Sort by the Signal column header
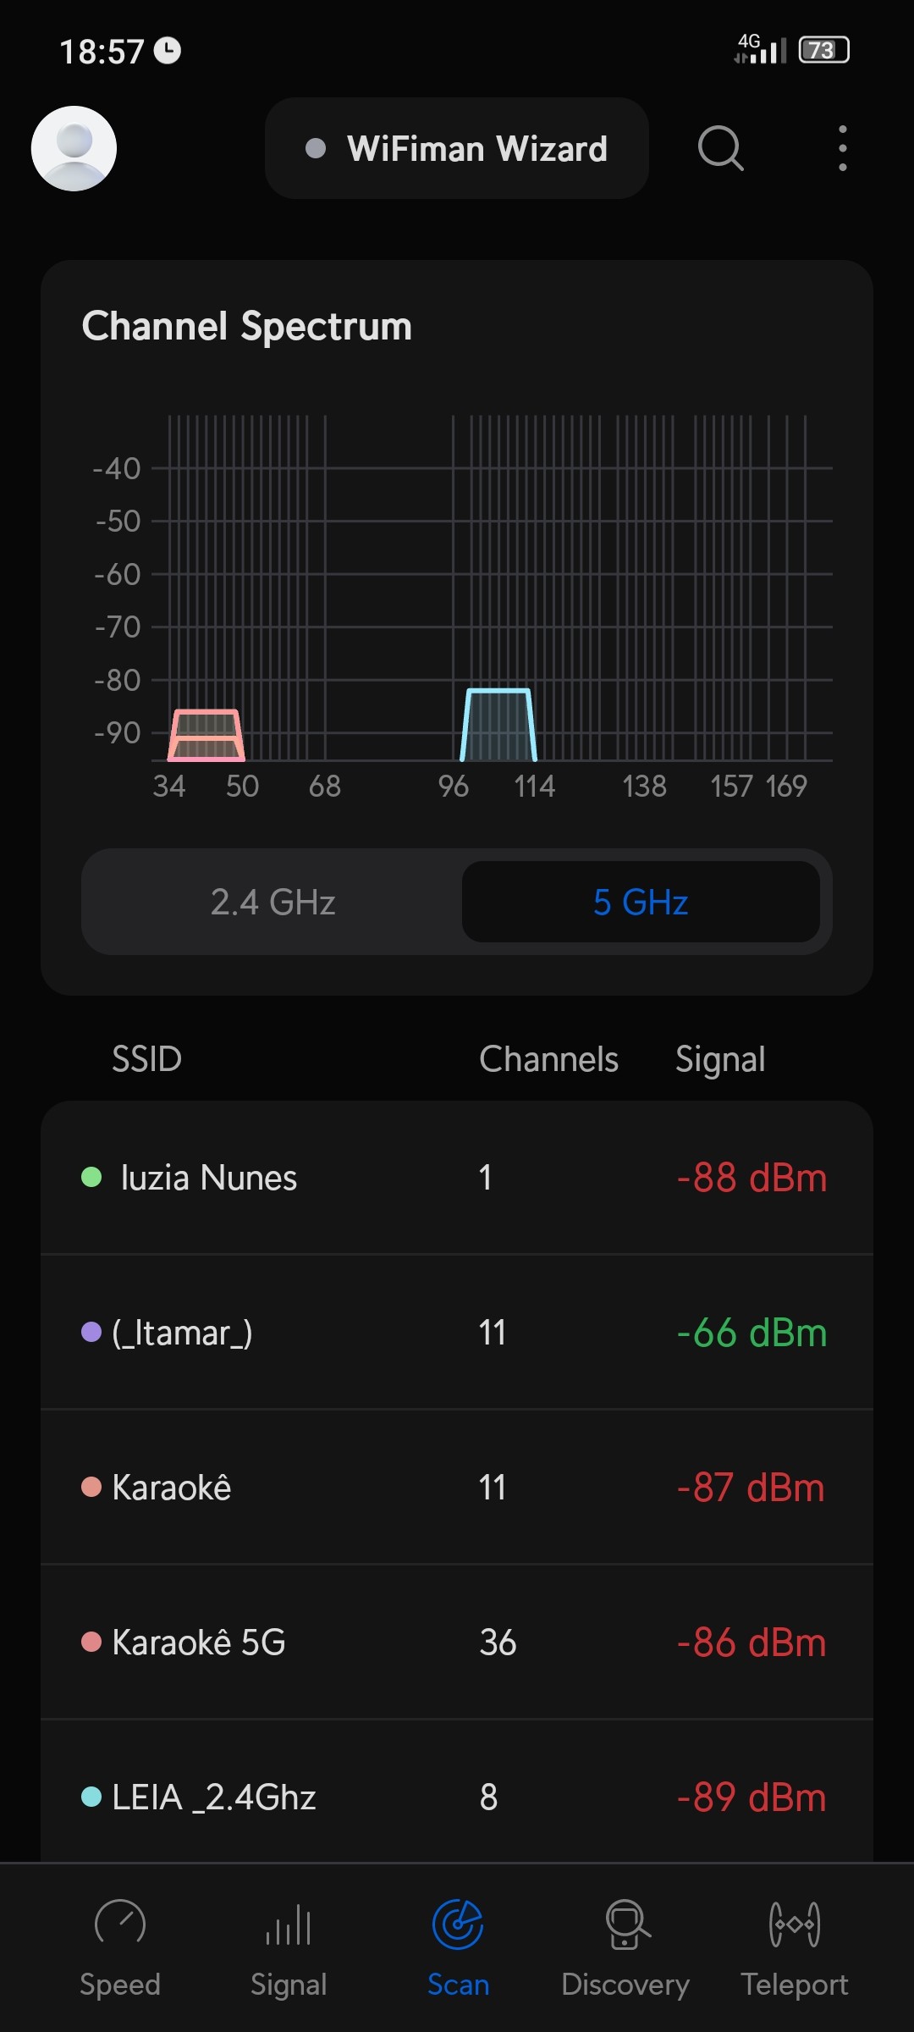 click(720, 1059)
